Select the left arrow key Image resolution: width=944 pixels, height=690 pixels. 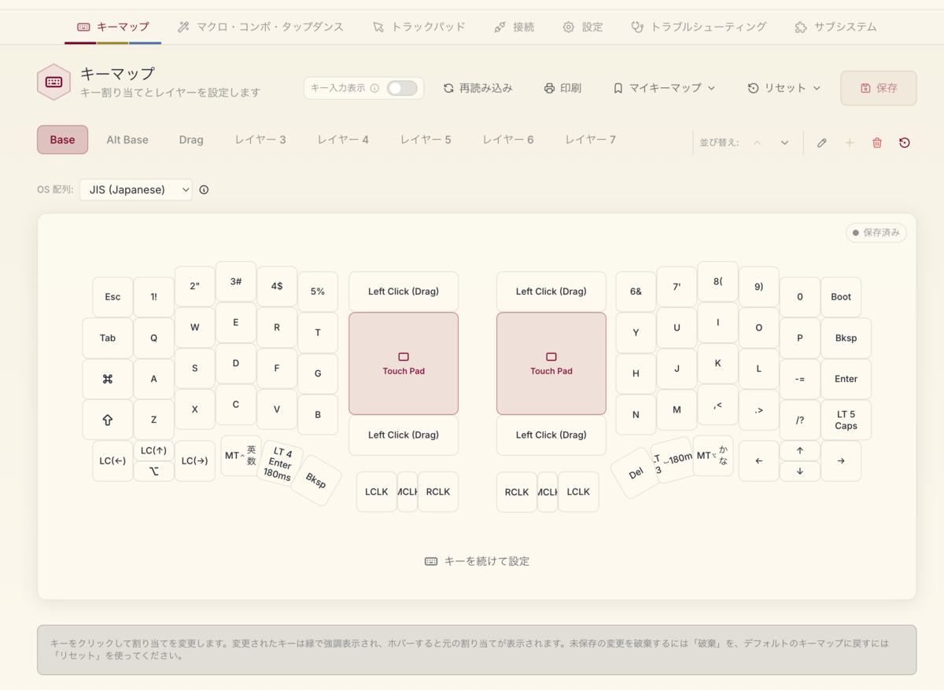point(759,461)
